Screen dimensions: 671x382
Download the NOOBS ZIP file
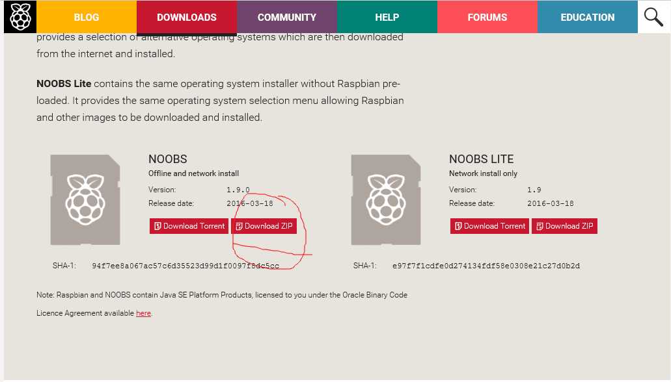point(264,226)
